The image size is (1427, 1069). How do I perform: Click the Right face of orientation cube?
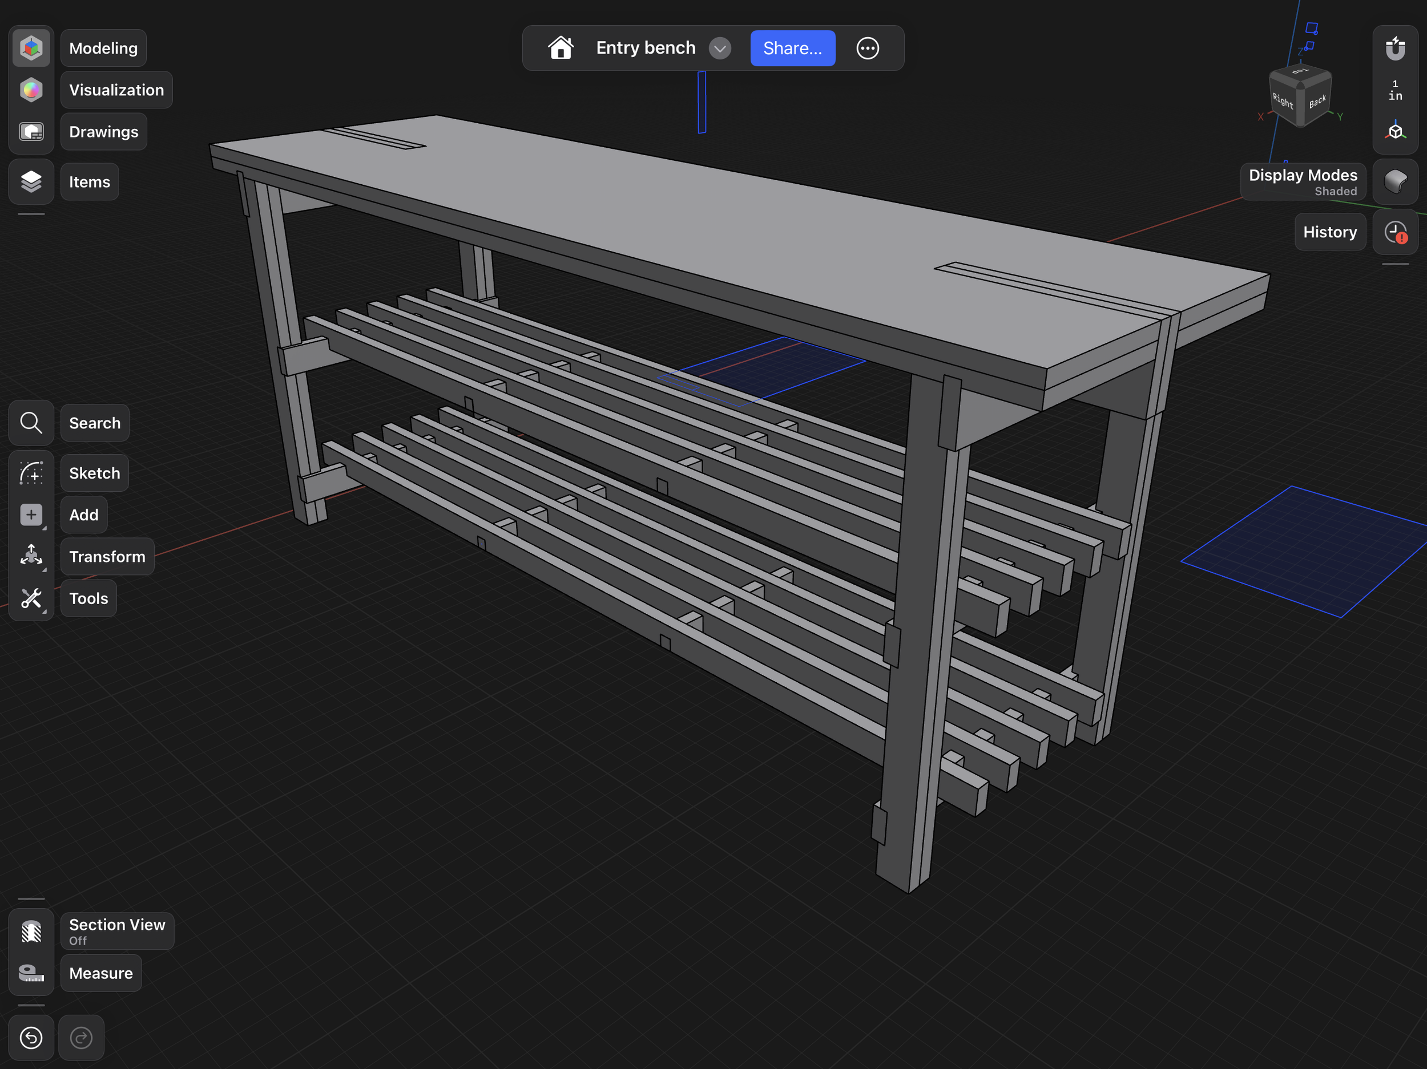[1283, 101]
